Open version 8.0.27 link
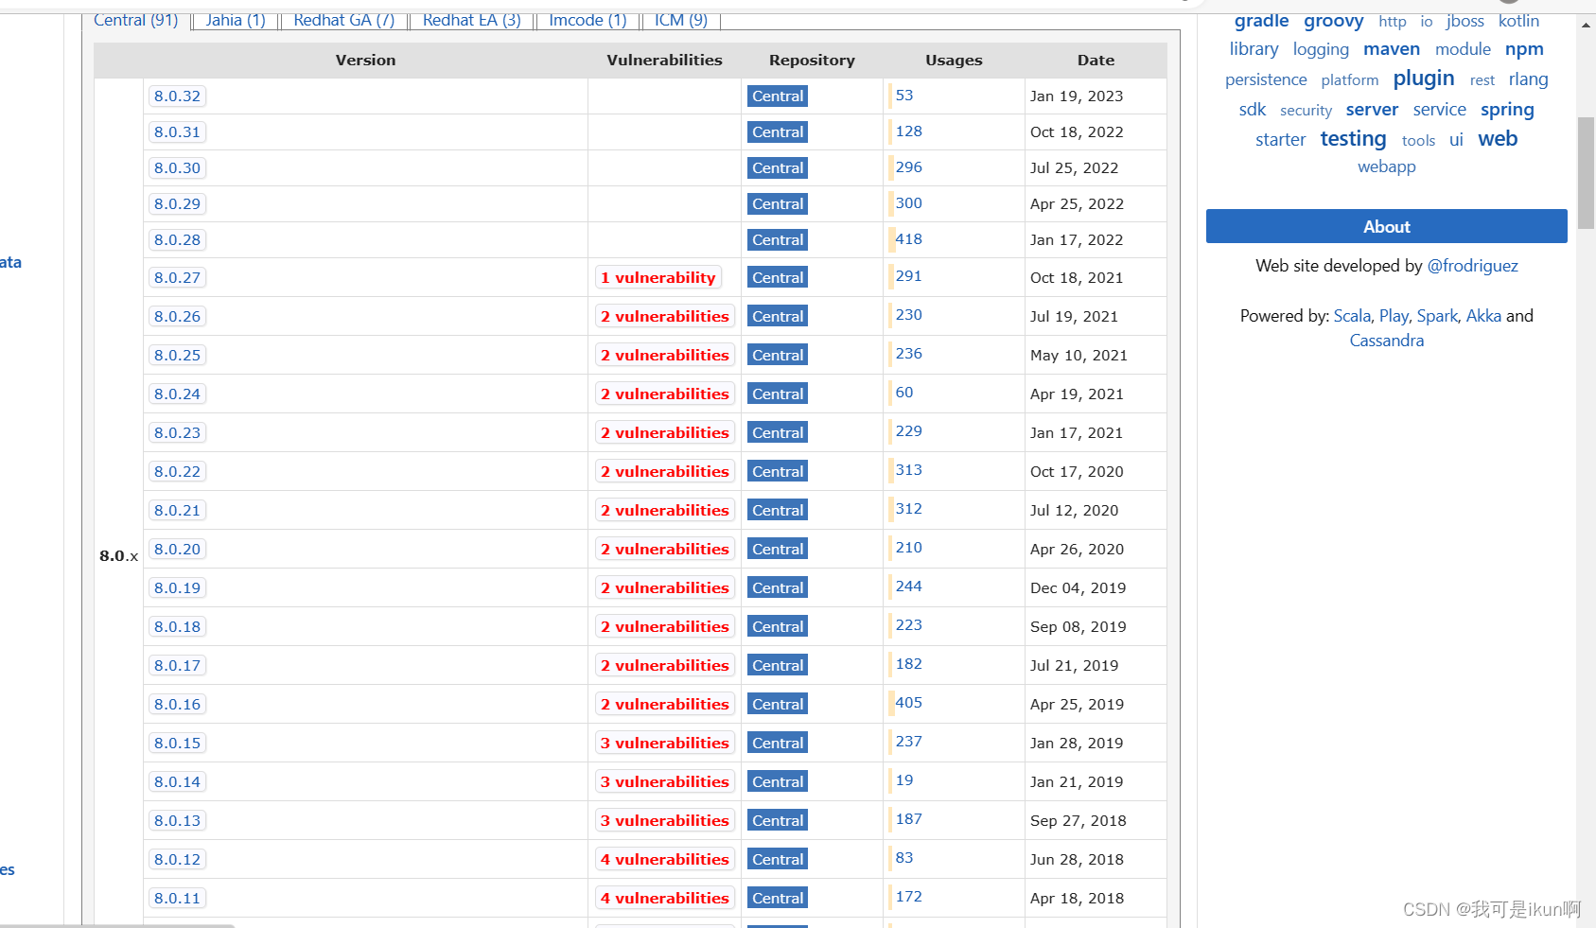This screenshot has width=1596, height=928. [x=177, y=277]
